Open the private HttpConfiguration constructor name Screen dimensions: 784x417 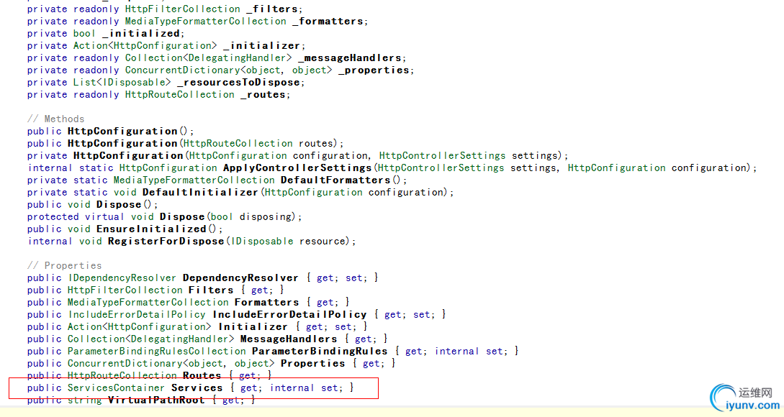click(x=128, y=155)
